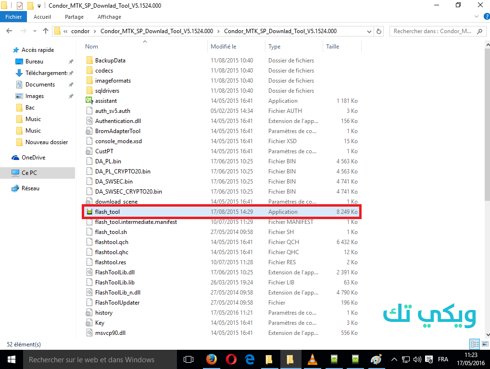The height and width of the screenshot is (369, 490).
Task: Select the auth_sv5.auth file name
Action: point(113,111)
